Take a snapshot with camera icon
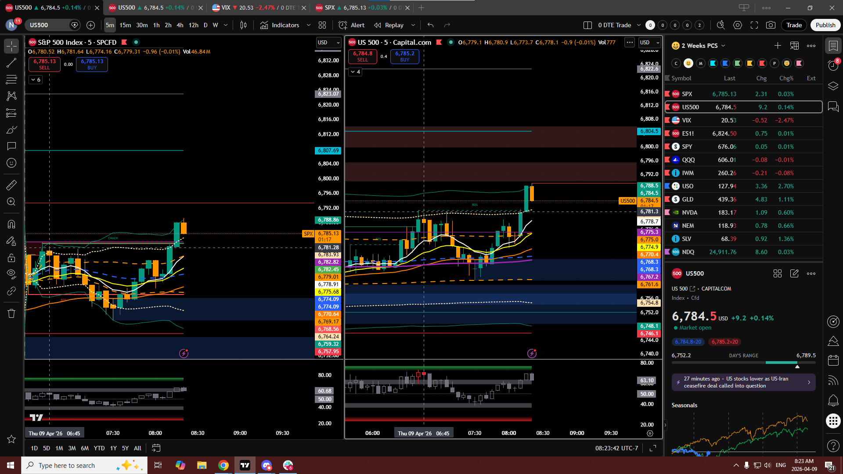The width and height of the screenshot is (843, 474). tap(771, 25)
